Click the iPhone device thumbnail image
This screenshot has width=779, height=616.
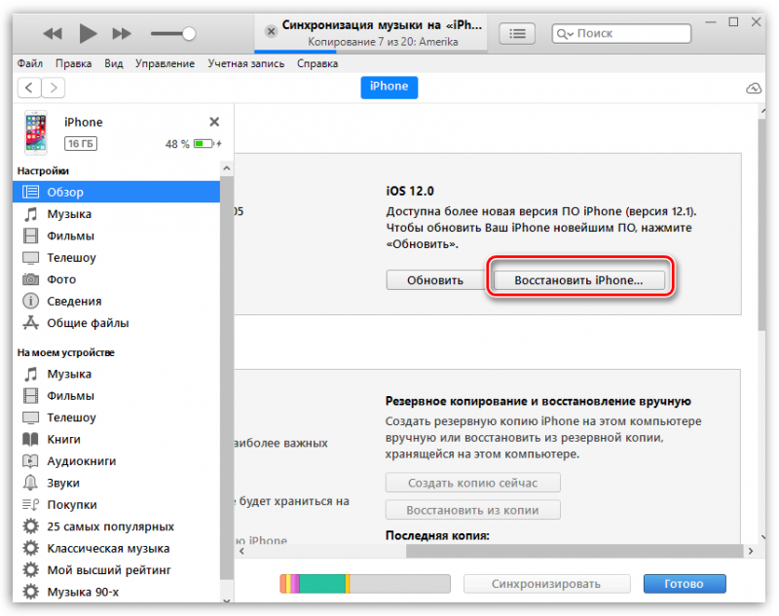tap(36, 132)
